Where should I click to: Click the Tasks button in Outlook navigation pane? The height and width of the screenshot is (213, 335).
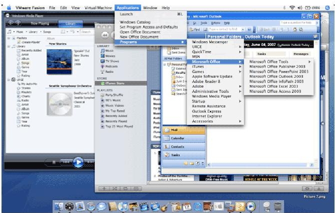(x=184, y=155)
